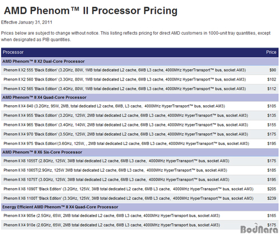Click the Energy Efficient X4 Quad-Core section header
Viewport: 280px width, 235px height.
(140, 207)
